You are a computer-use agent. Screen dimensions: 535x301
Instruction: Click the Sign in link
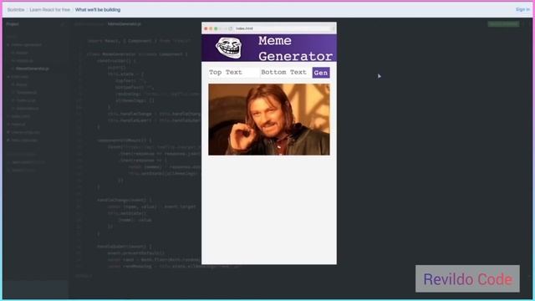pos(522,9)
